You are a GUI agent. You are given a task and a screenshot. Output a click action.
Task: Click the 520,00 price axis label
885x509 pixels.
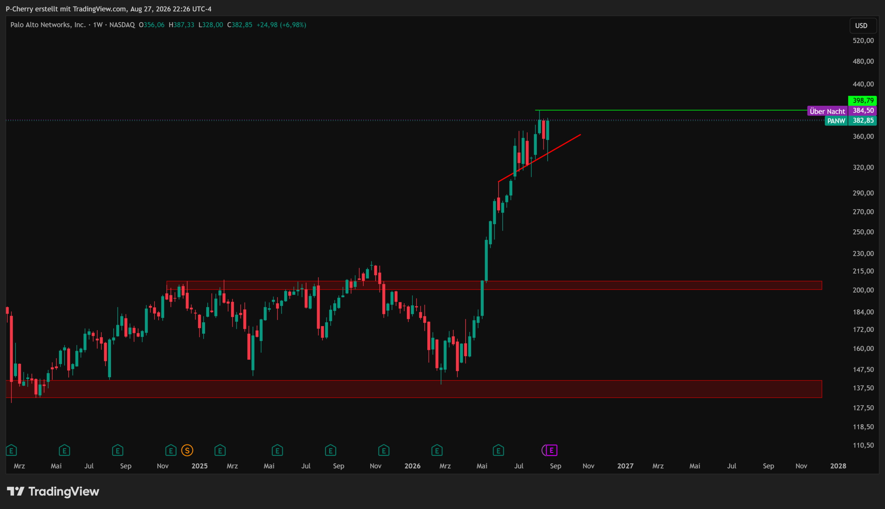(863, 40)
